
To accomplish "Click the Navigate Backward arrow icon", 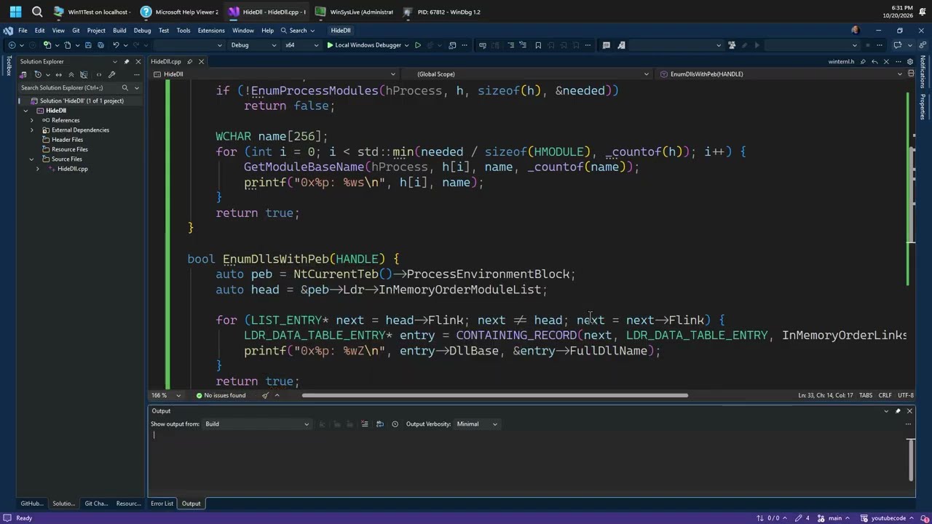I will coord(12,45).
